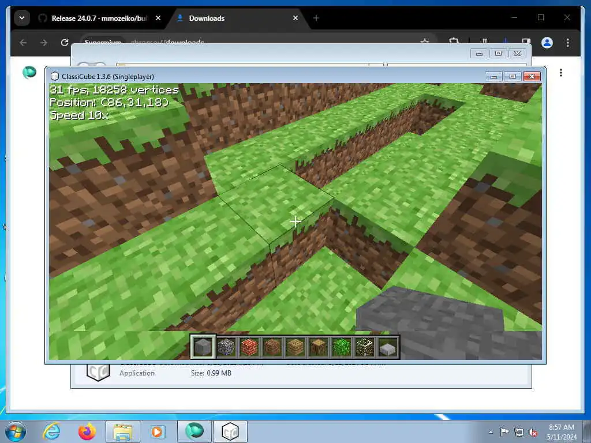Show hidden system tray icons

pyautogui.click(x=491, y=432)
